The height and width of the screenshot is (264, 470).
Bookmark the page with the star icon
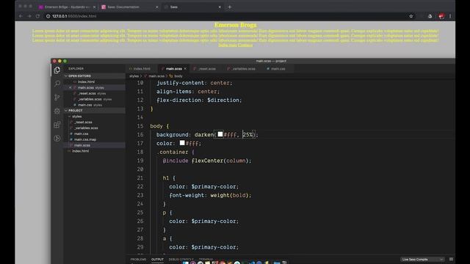point(411,16)
